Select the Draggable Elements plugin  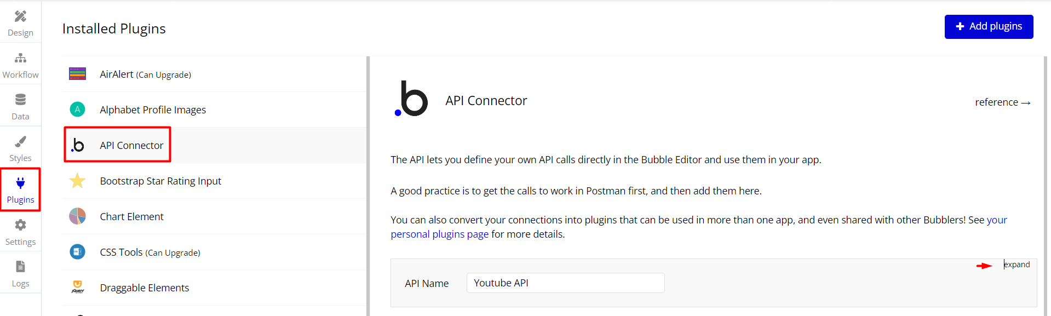coord(145,288)
